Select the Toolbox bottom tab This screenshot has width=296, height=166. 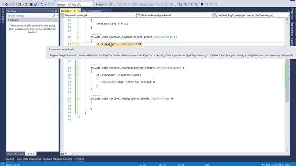31,154
